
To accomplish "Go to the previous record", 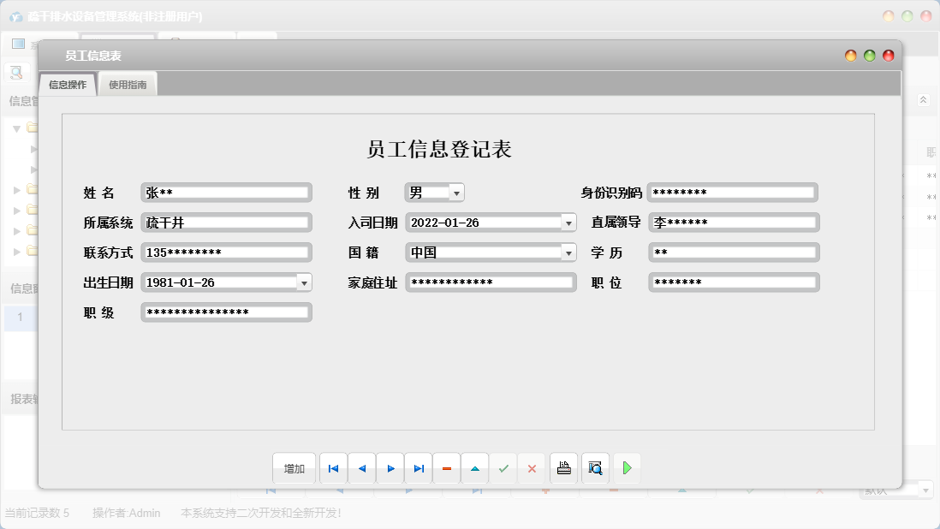I will 361,468.
